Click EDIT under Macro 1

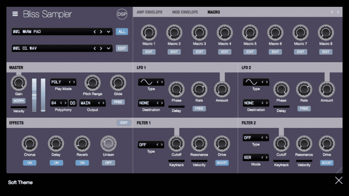pyautogui.click(x=149, y=52)
